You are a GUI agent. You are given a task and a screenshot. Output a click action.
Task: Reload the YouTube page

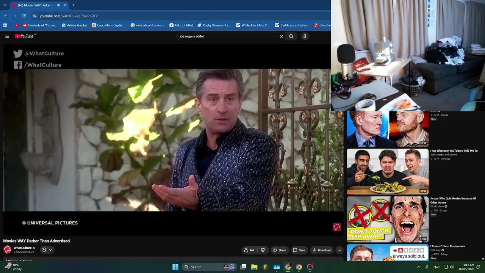[x=24, y=16]
